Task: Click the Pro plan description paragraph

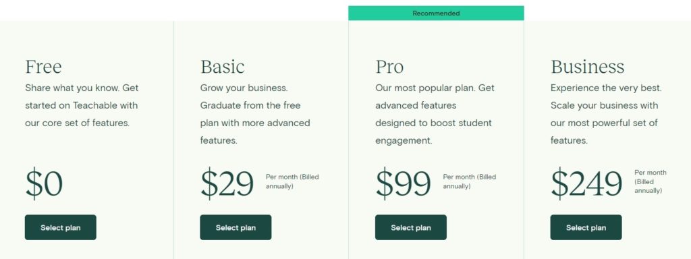Action: 435,114
